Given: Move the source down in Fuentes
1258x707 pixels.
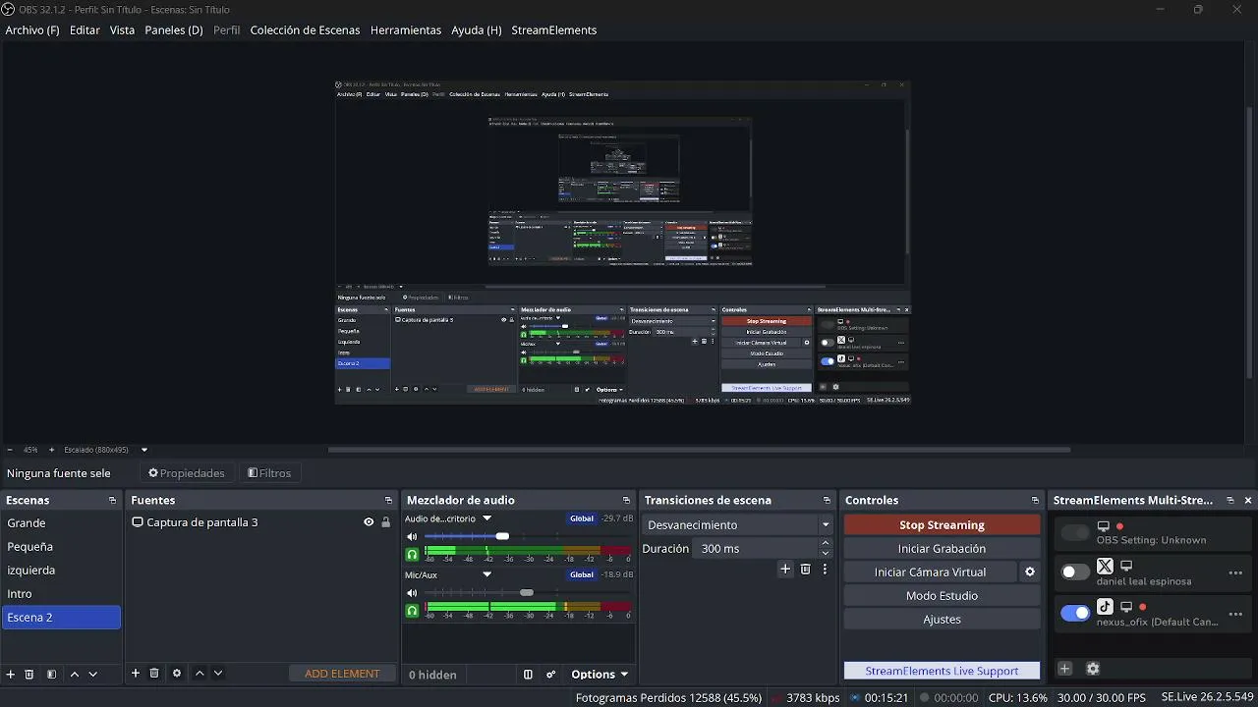Looking at the screenshot, I should [x=218, y=674].
